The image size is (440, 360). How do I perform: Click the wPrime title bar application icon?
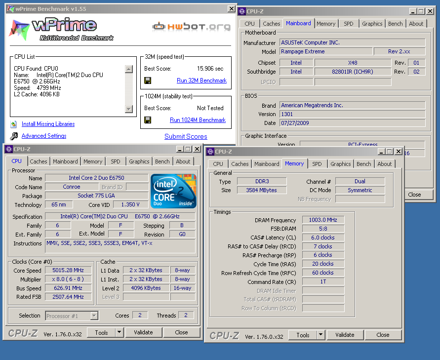coord(10,9)
